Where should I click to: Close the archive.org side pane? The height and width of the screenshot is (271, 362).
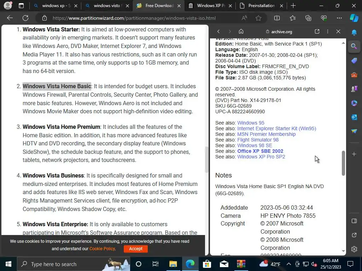pyautogui.click(x=338, y=31)
